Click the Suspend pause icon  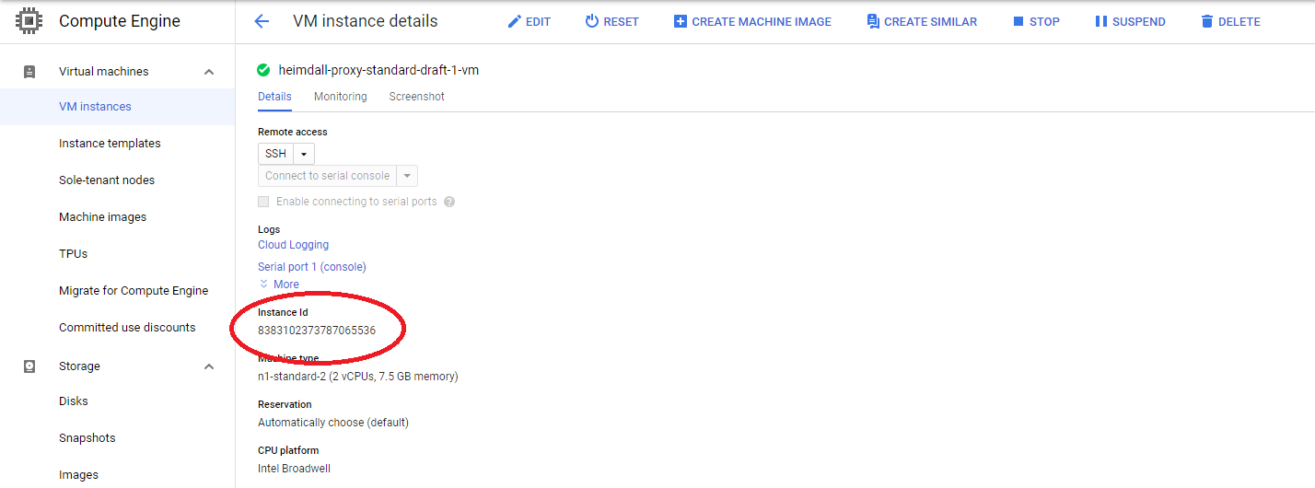coord(1100,21)
